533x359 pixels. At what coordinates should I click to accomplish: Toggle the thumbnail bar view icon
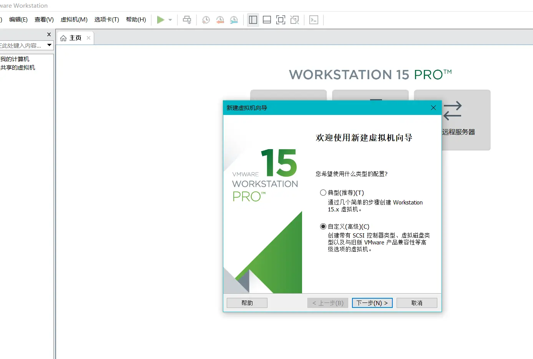click(267, 20)
